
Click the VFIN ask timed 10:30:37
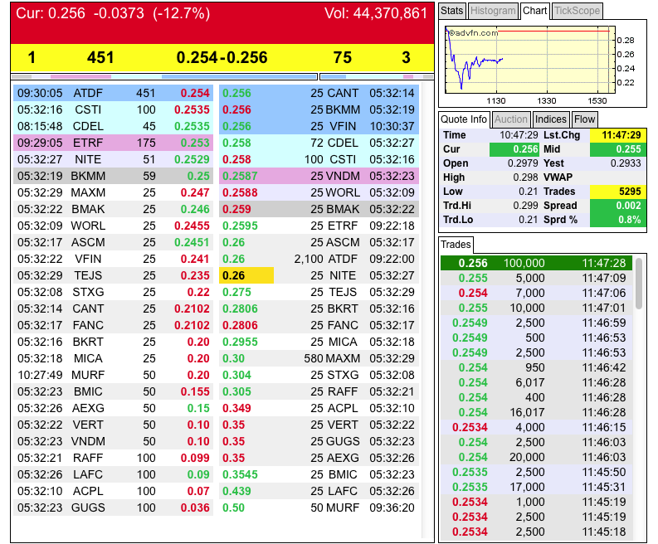(x=319, y=126)
